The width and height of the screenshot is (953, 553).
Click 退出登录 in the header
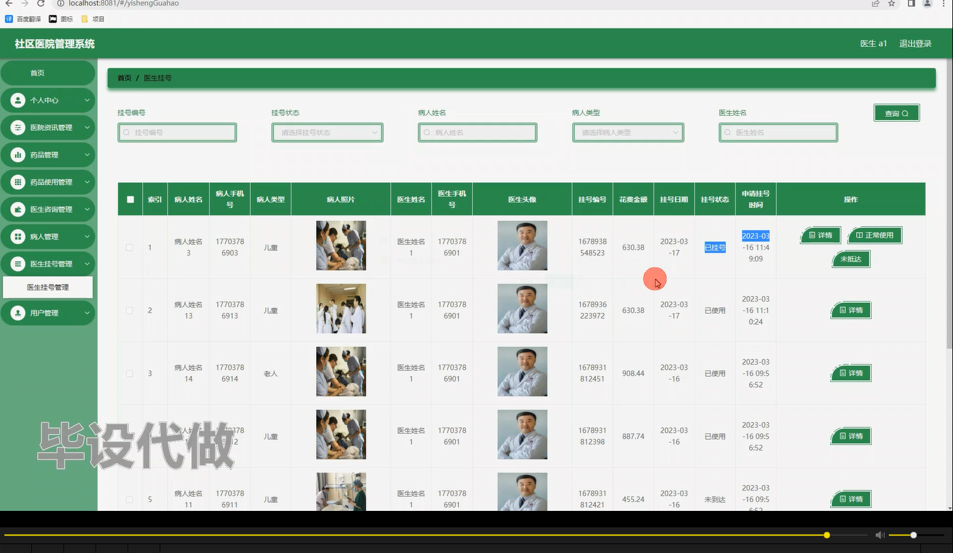point(915,43)
